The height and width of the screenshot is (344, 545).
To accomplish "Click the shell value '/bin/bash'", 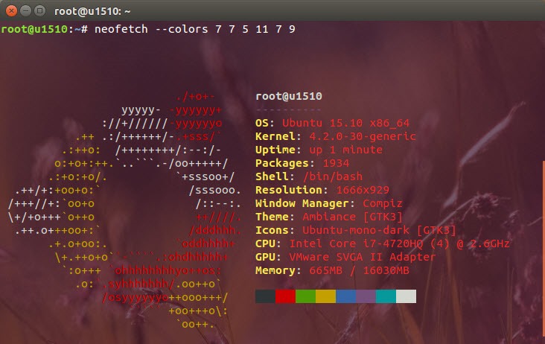I will click(x=333, y=176).
